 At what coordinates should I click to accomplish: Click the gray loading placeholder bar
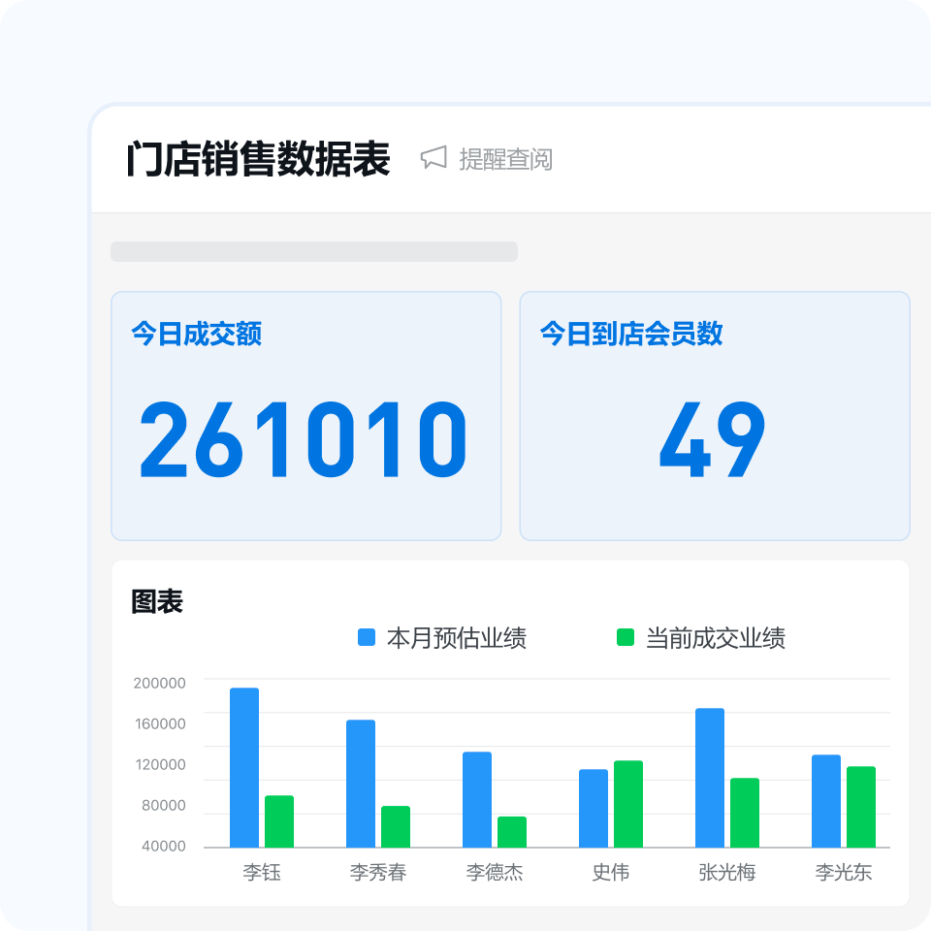pos(315,248)
